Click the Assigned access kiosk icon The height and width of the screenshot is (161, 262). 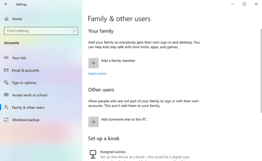(x=93, y=154)
